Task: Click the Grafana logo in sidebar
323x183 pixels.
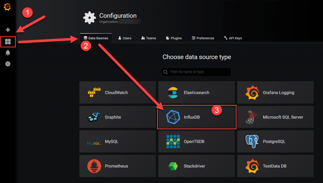Action: coord(8,7)
